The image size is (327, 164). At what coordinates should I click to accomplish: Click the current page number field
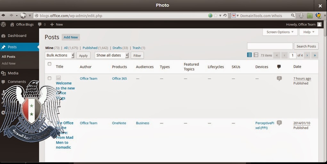click(x=293, y=55)
